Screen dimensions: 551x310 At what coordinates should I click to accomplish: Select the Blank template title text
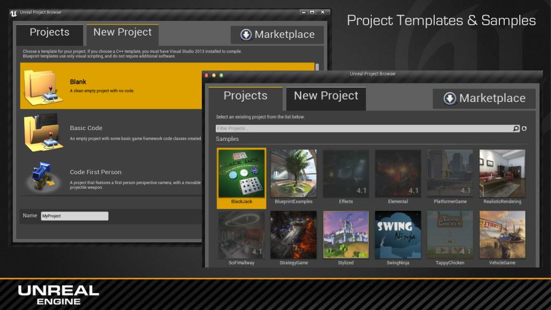tap(78, 82)
